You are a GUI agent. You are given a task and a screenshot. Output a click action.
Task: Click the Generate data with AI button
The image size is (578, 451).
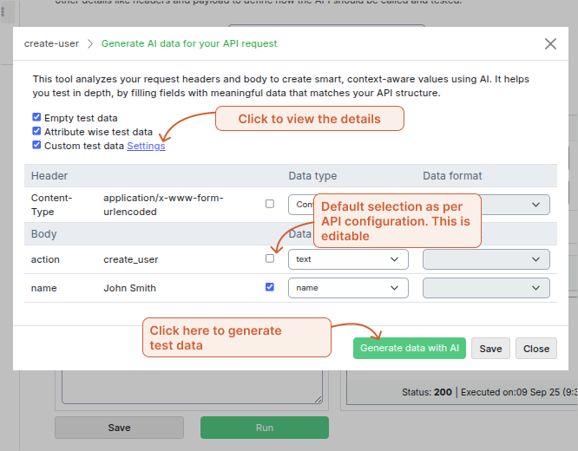(x=410, y=349)
